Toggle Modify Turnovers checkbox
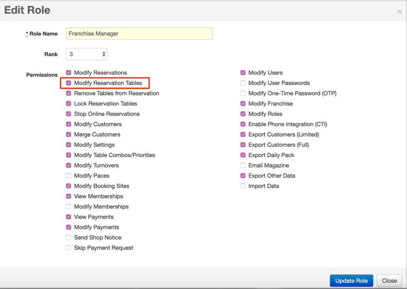The width and height of the screenshot is (407, 289). click(69, 165)
